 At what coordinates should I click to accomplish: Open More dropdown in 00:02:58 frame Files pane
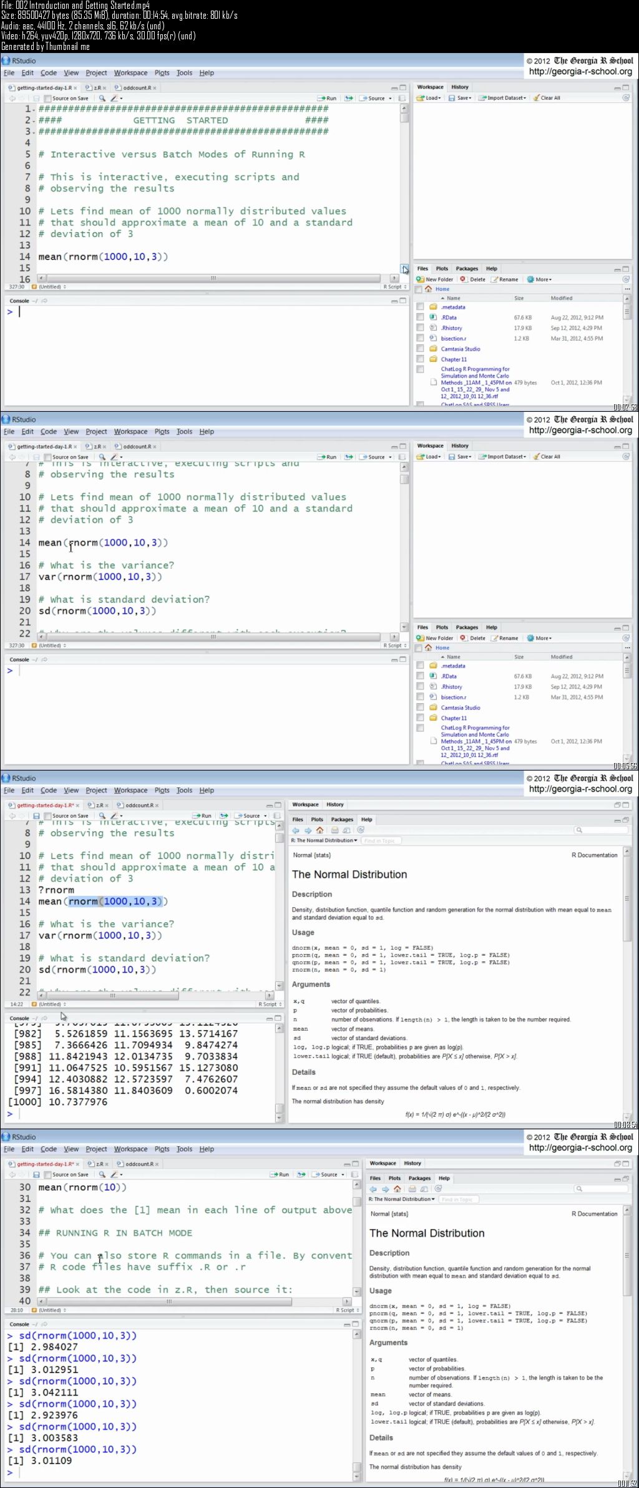coord(539,280)
